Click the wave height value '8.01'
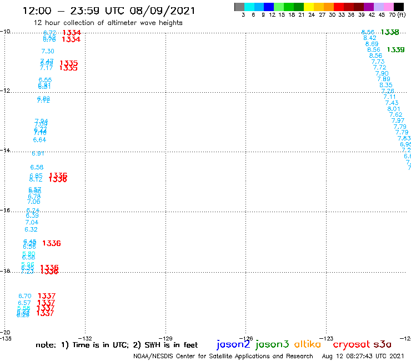Image resolution: width=411 pixels, height=361 pixels. click(x=394, y=109)
